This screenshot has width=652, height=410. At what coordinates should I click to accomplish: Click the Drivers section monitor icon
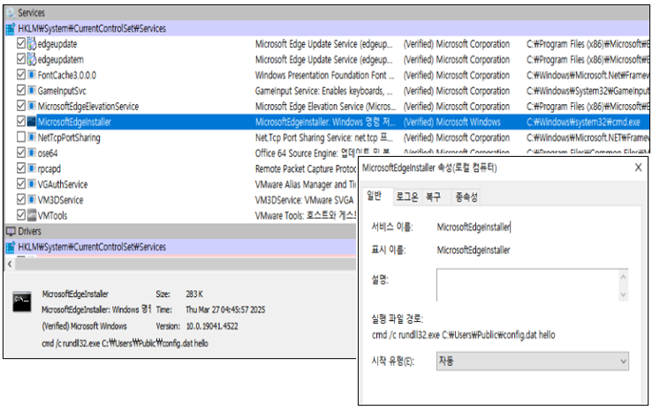tap(11, 231)
